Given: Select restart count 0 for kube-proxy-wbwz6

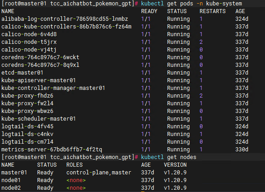Looking at the screenshot, I should click(x=201, y=111).
